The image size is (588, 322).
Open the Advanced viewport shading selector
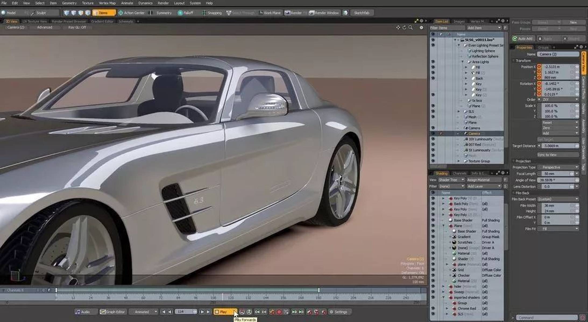click(x=45, y=27)
